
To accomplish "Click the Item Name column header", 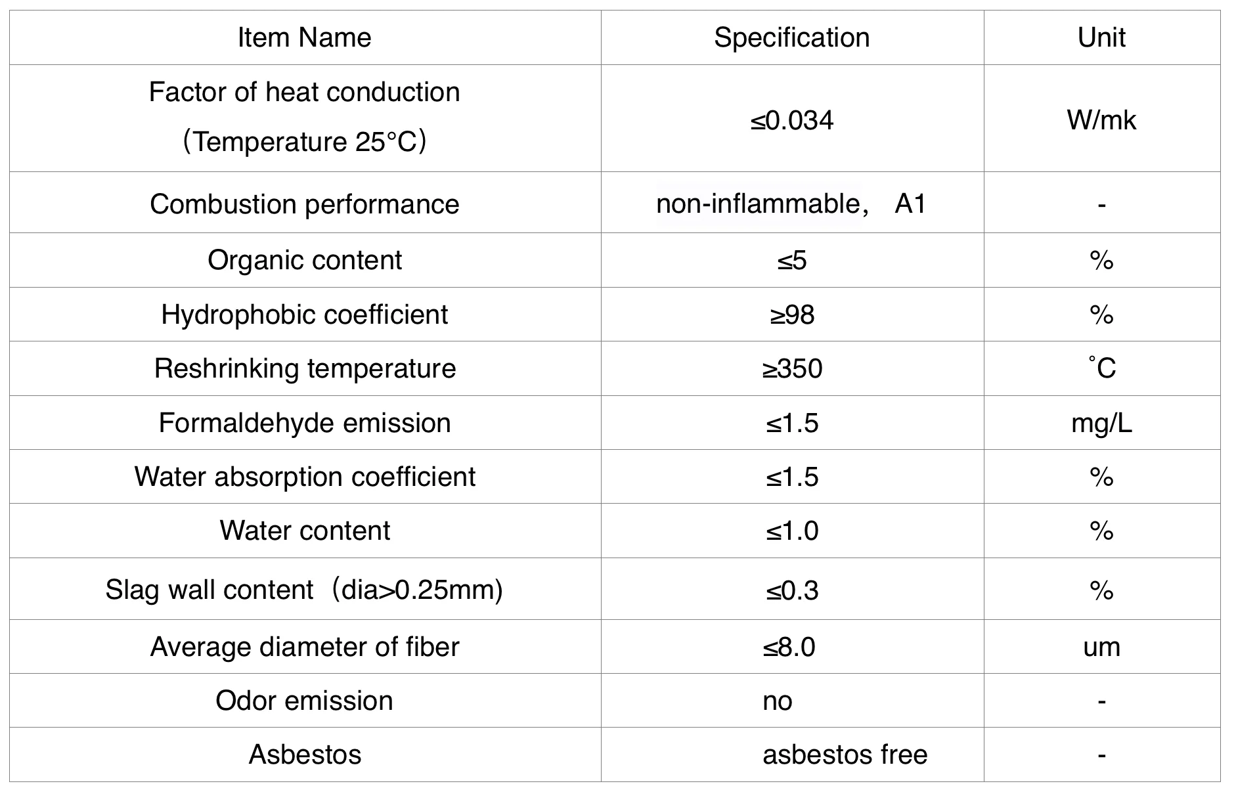I will (304, 37).
